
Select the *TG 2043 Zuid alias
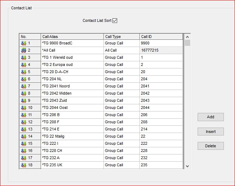[x=72, y=101]
